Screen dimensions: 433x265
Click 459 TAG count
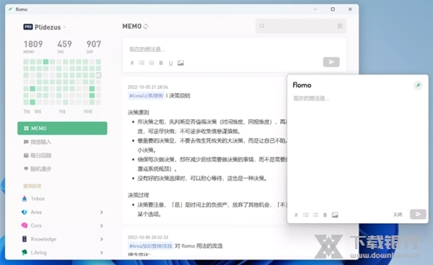(x=64, y=46)
